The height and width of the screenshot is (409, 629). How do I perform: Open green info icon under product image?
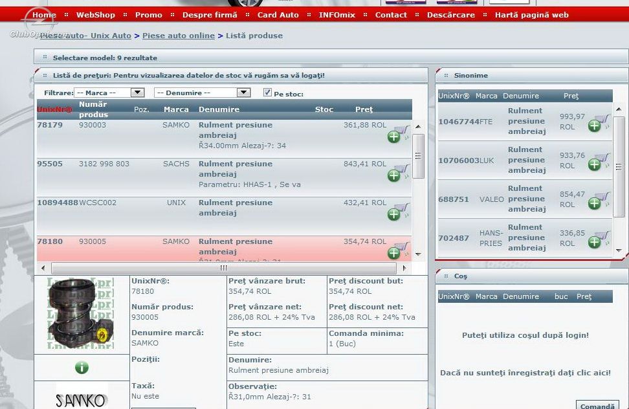pos(82,368)
